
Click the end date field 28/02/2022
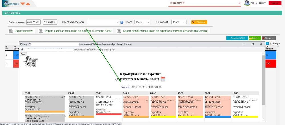click(50, 22)
